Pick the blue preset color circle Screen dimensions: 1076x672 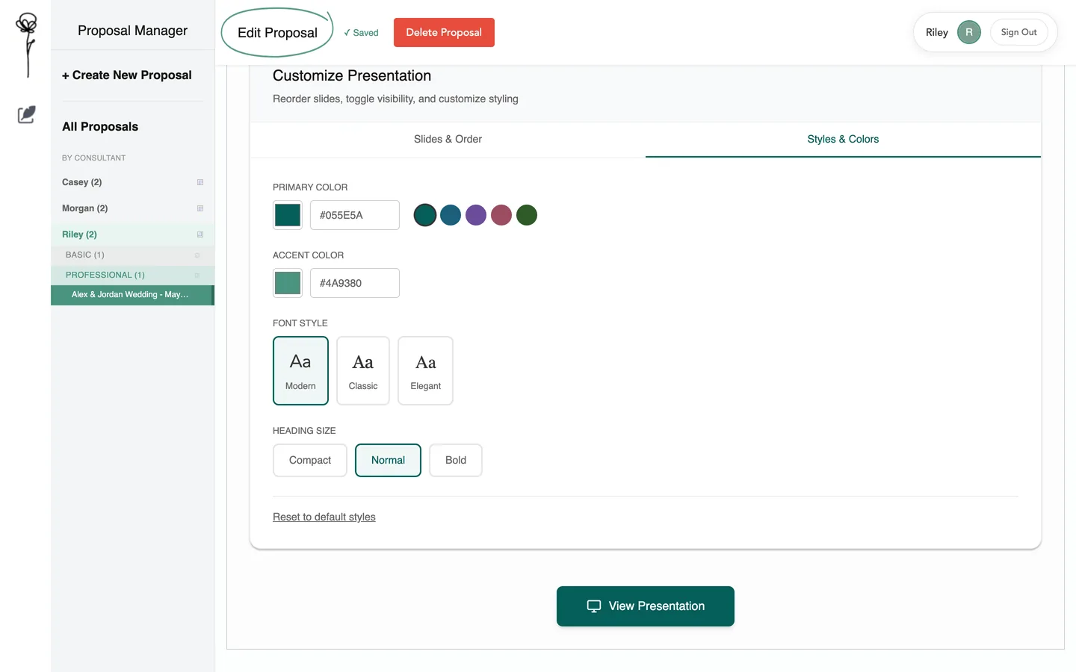pos(451,215)
